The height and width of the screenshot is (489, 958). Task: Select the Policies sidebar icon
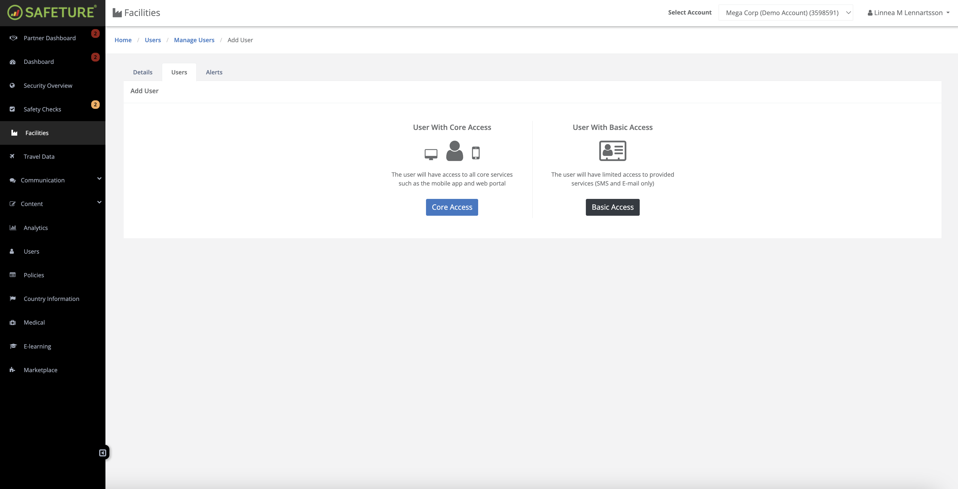click(13, 275)
